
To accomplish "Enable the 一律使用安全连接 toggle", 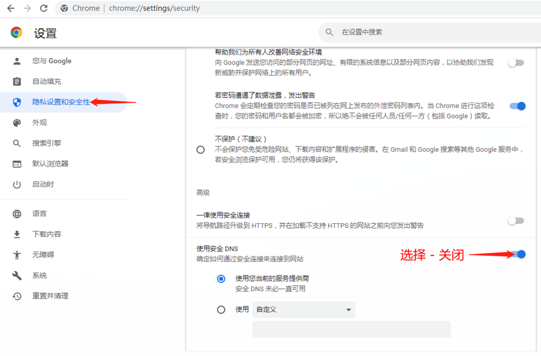I will (516, 221).
